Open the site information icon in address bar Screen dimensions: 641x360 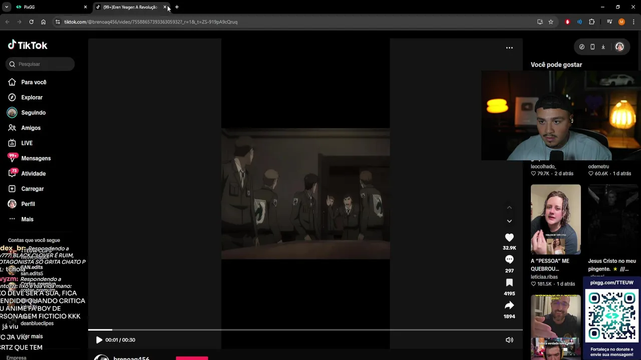(x=58, y=22)
